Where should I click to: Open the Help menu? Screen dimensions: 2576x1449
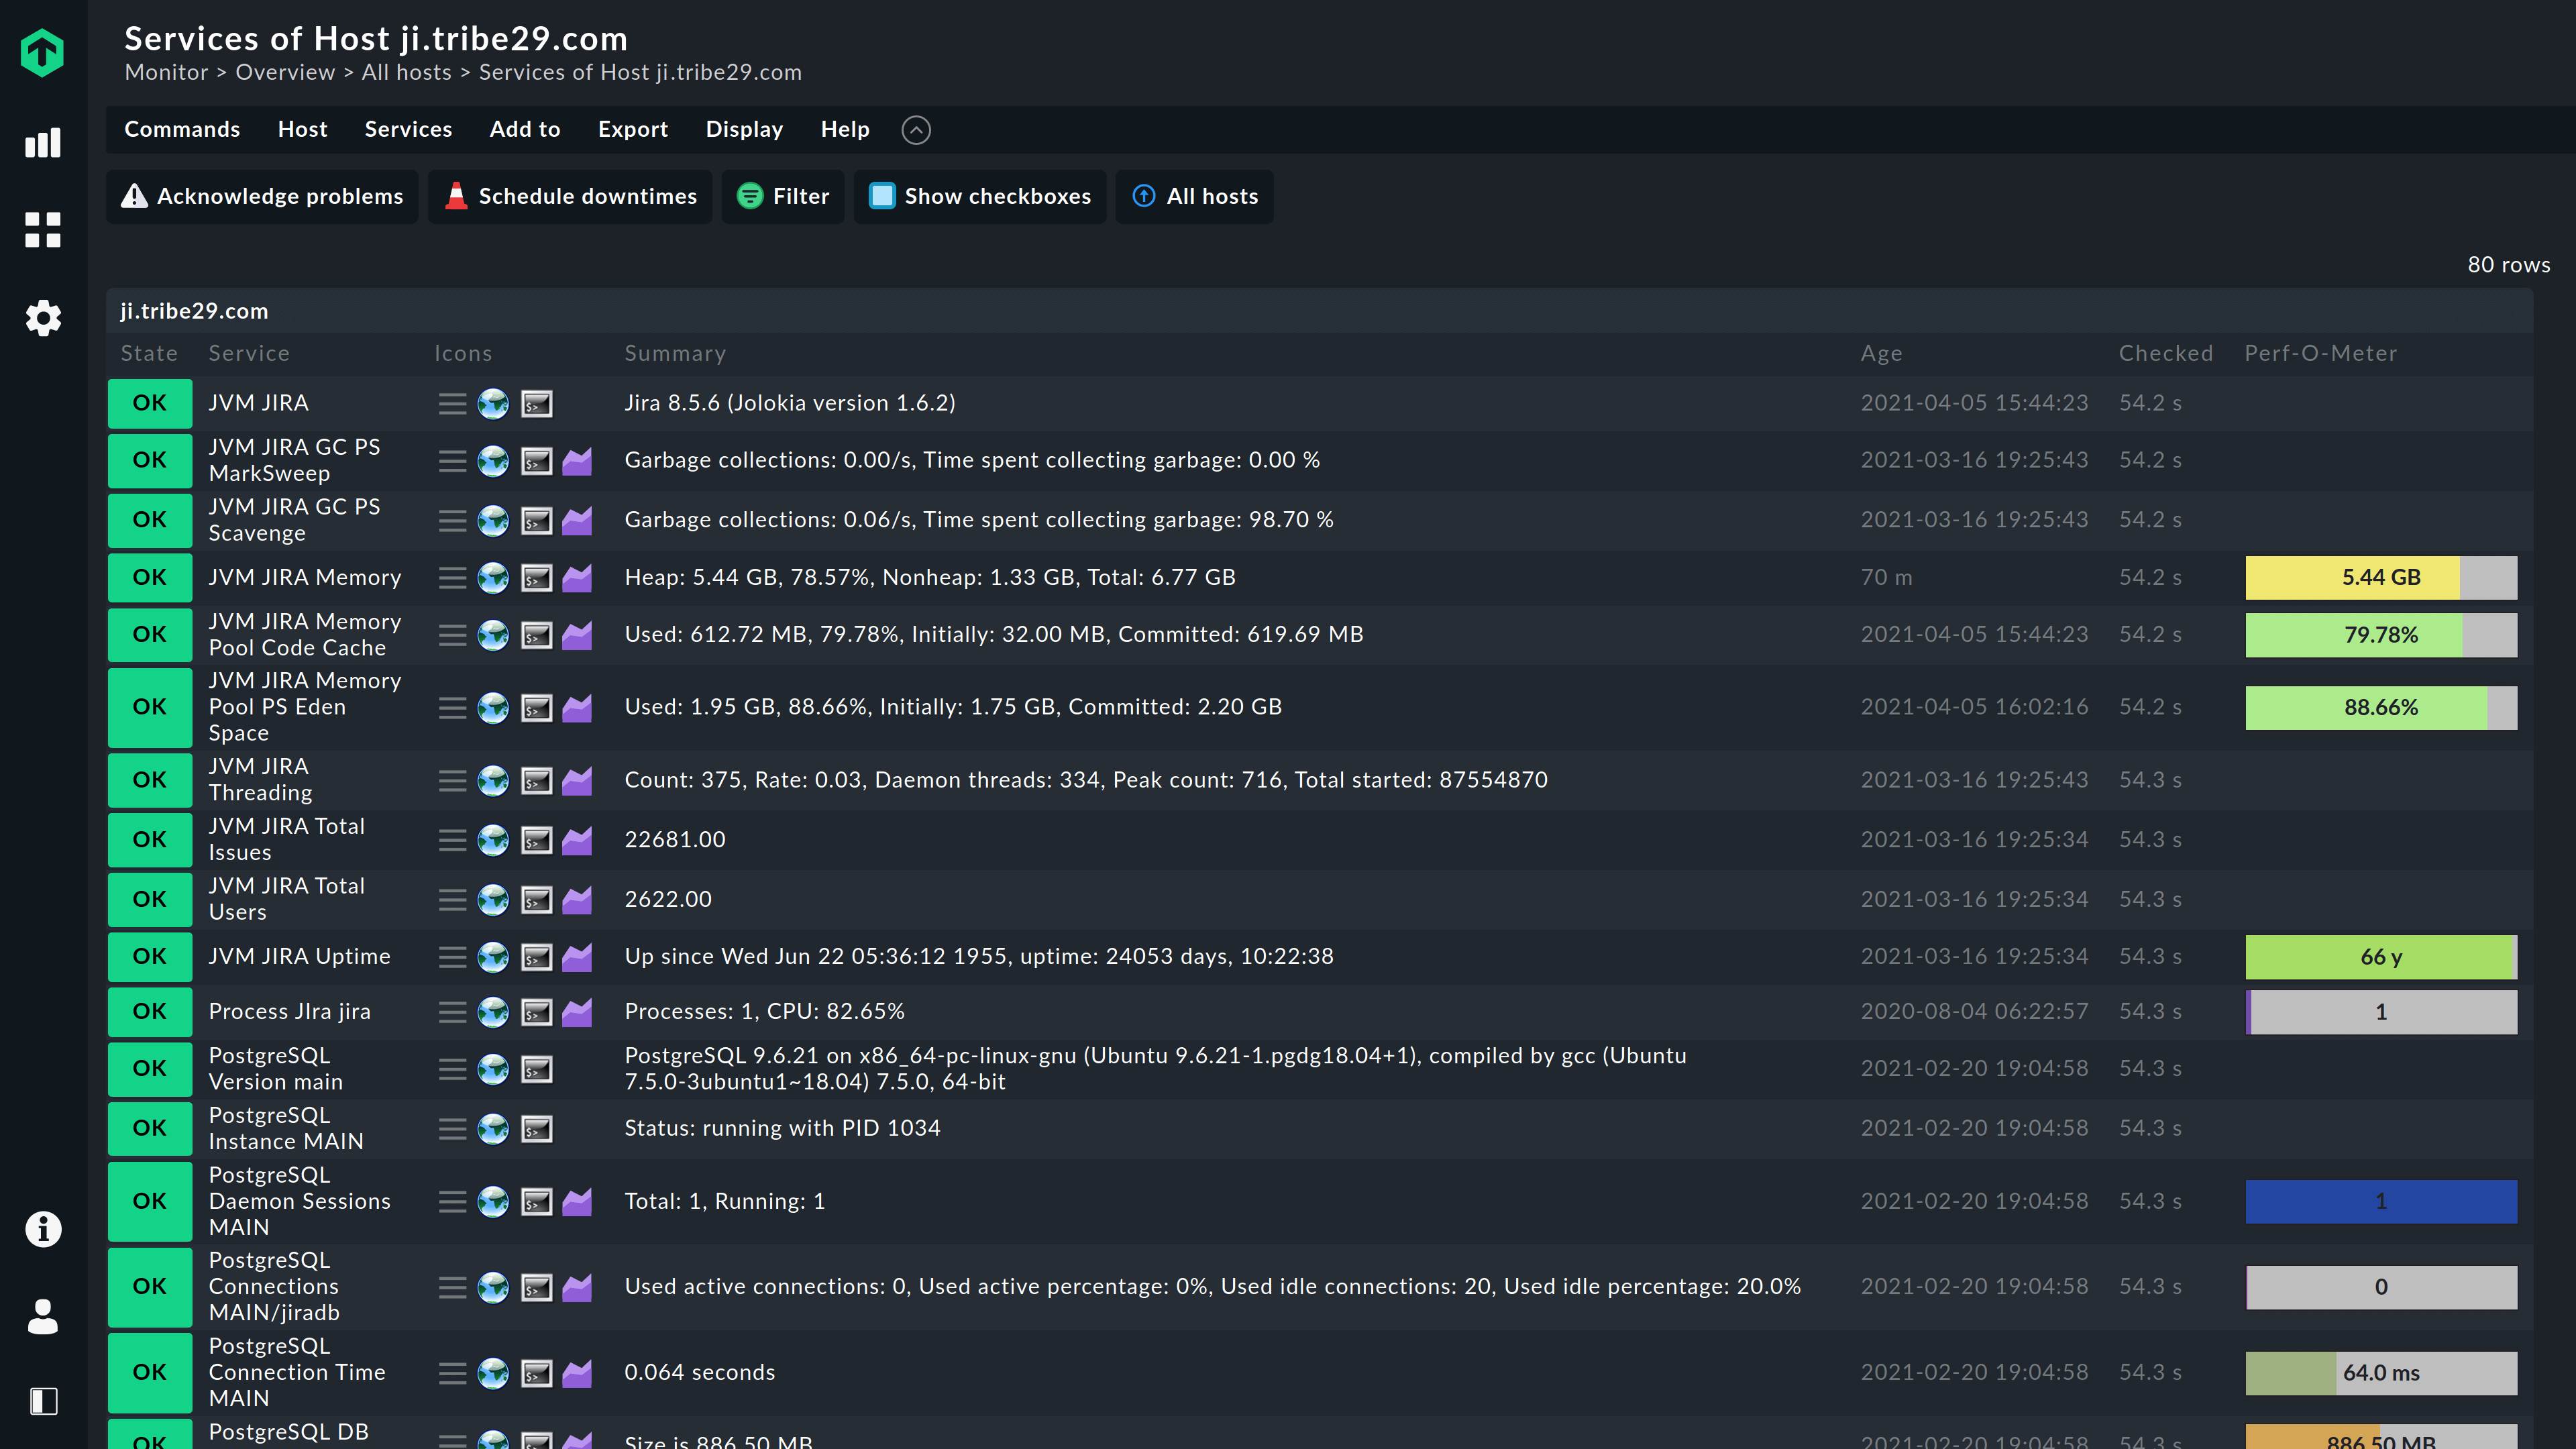click(x=845, y=130)
